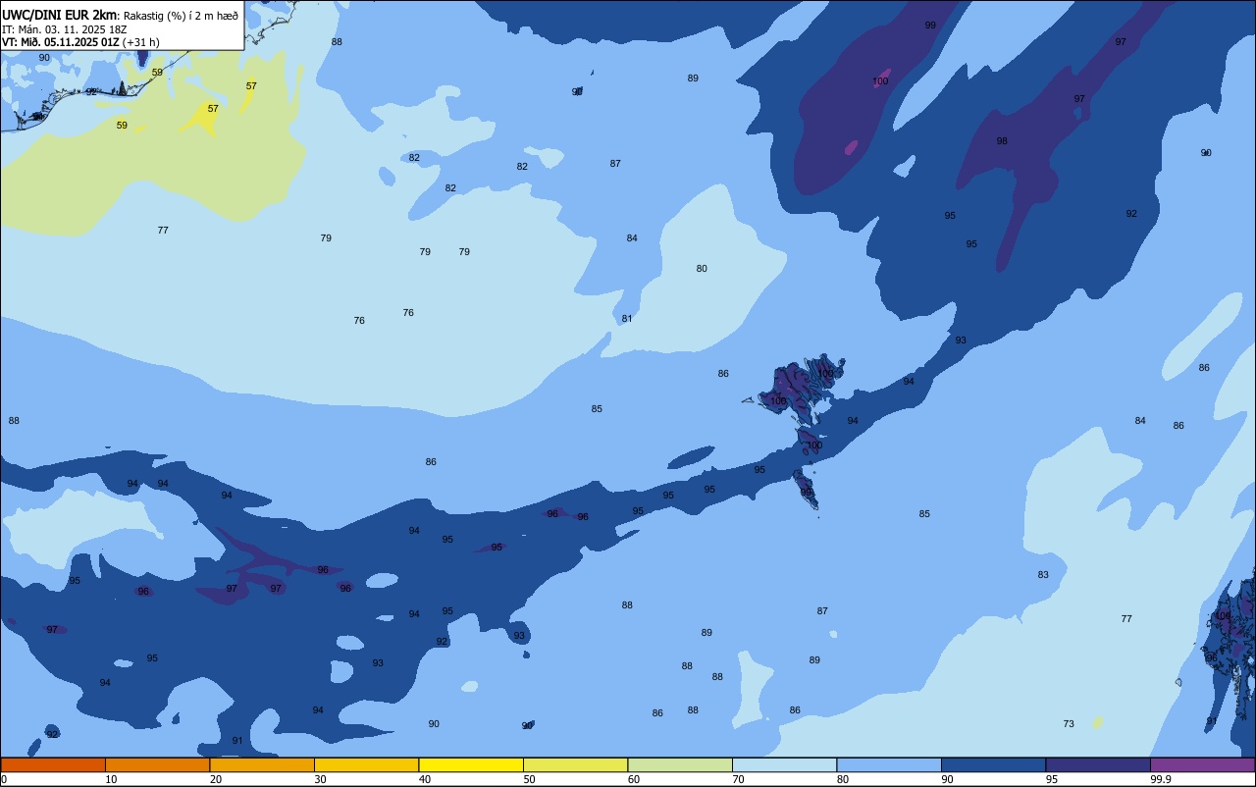Image resolution: width=1256 pixels, height=787 pixels.
Task: Pick the yellow-green 50–60 legend swatch
Action: 575,764
